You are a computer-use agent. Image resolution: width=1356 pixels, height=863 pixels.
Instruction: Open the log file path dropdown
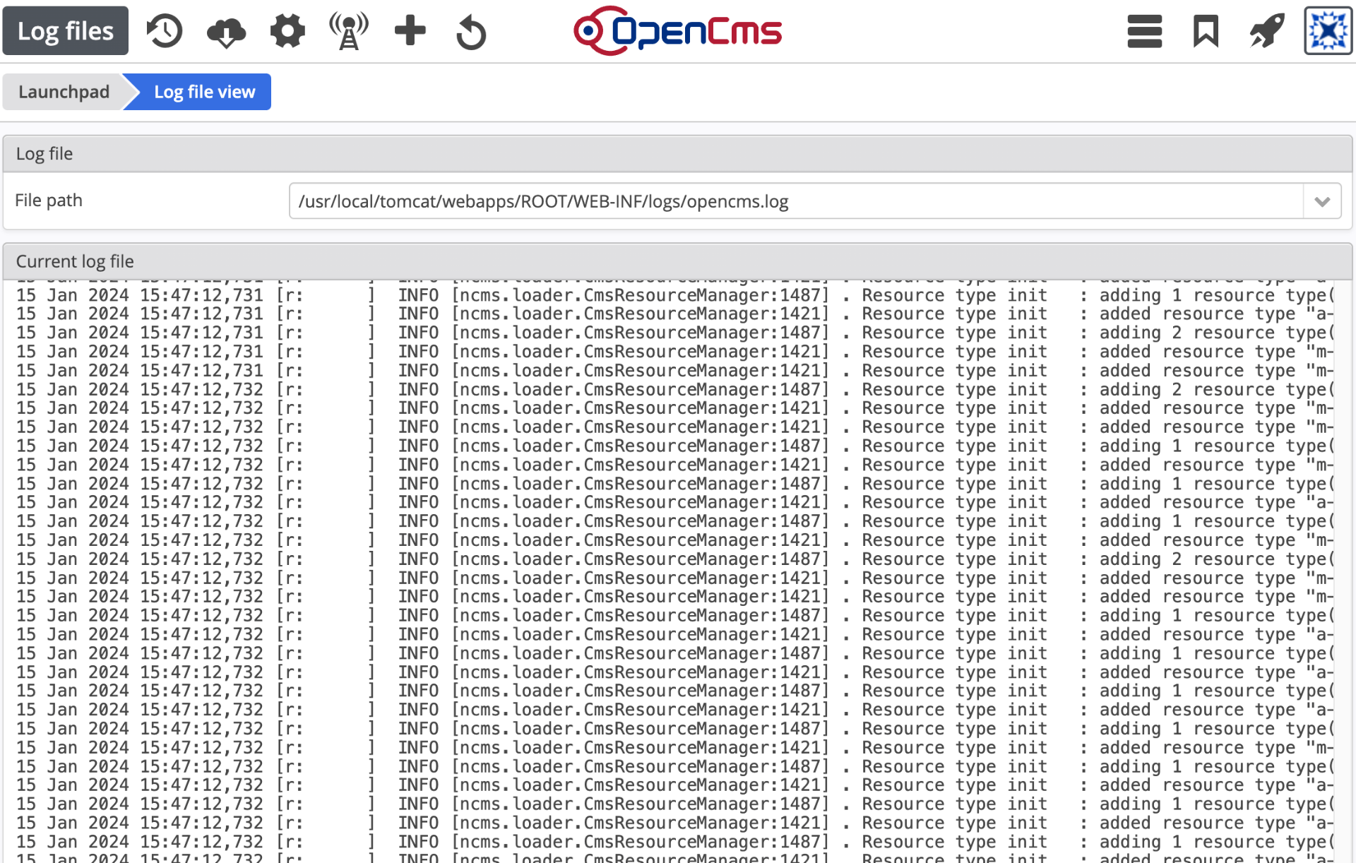pos(1321,201)
